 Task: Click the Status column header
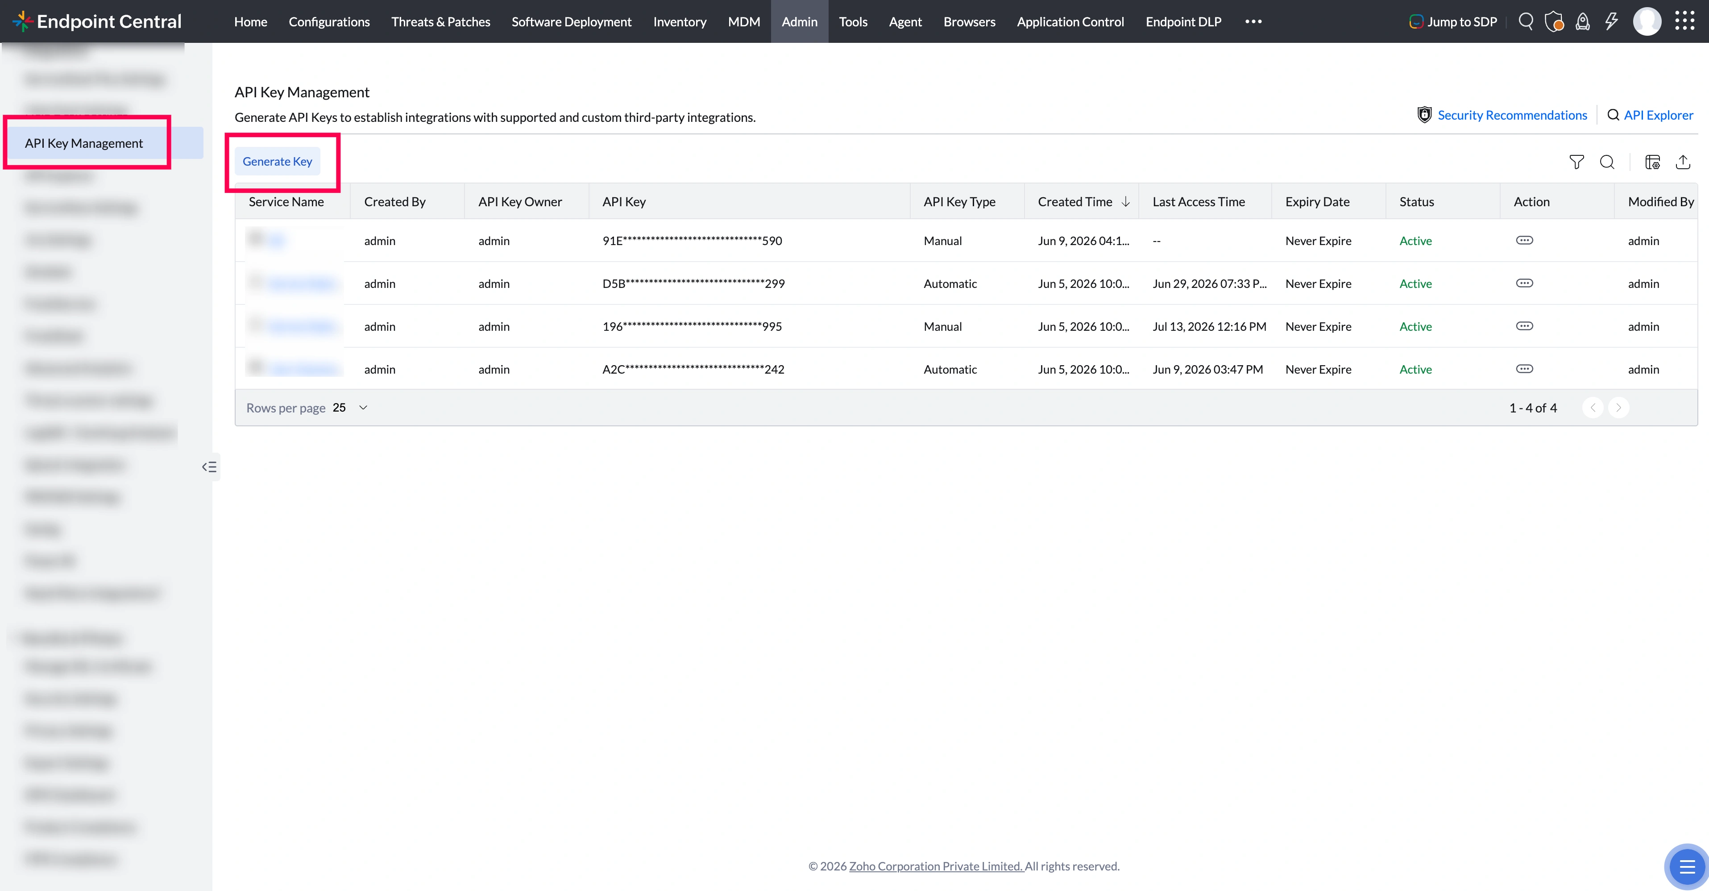pyautogui.click(x=1416, y=202)
